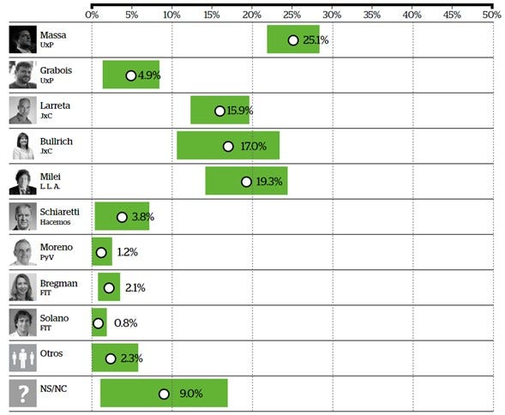Click the 4.9% value on Grabois's bar
505x415 pixels.
(x=149, y=75)
